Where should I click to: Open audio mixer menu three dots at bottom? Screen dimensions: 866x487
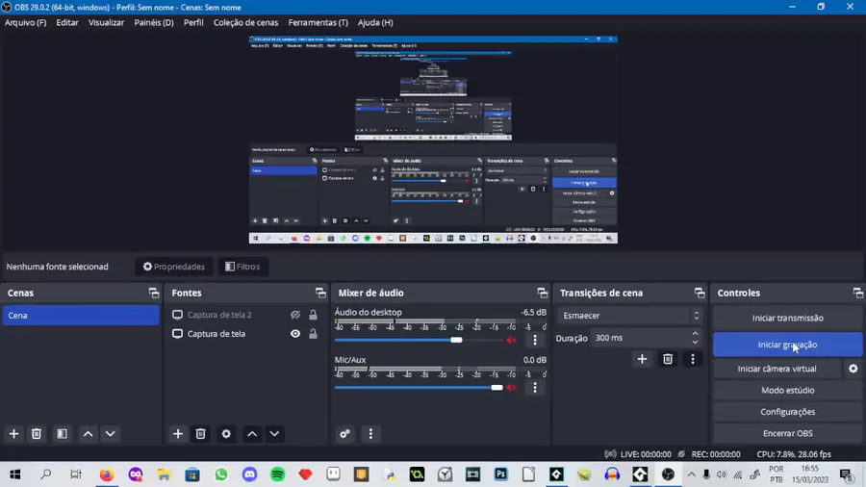click(370, 434)
